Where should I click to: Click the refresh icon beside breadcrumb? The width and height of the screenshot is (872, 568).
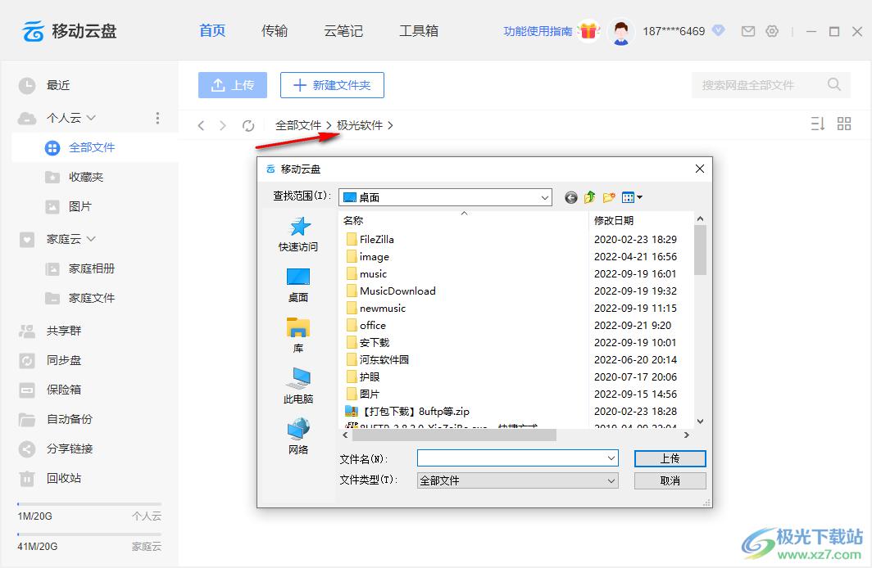(x=248, y=125)
